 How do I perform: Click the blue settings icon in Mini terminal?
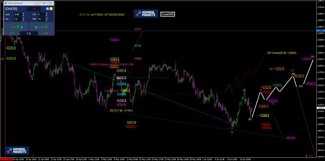pos(48,9)
